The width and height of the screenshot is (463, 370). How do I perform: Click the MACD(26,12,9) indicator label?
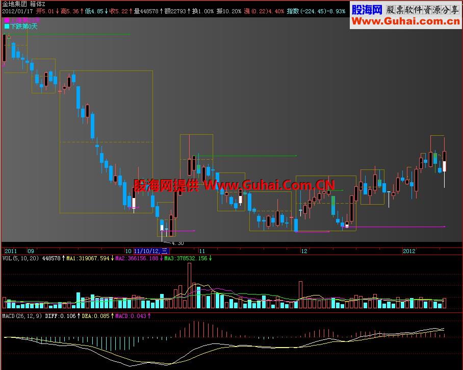coord(22,316)
